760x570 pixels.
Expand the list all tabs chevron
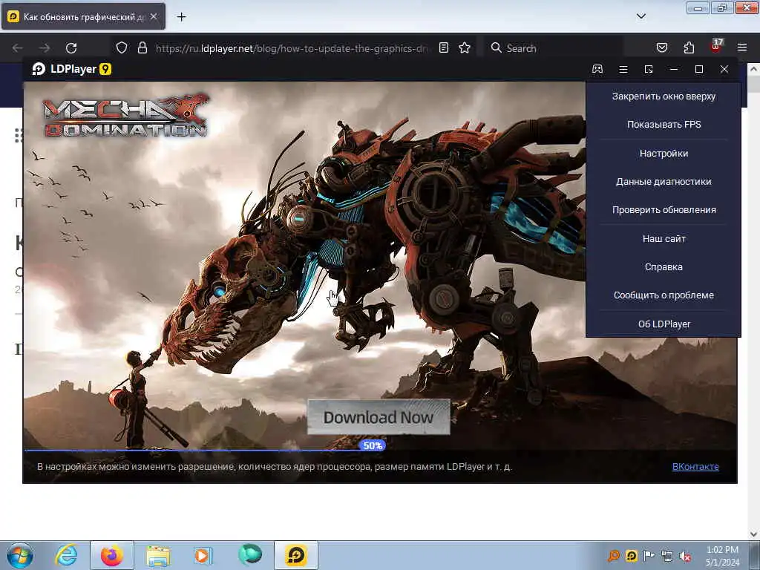(x=641, y=16)
